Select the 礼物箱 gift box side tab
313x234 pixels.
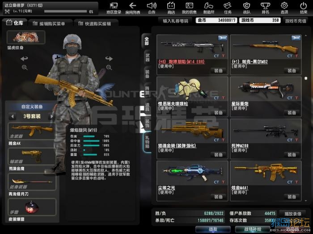[147, 142]
